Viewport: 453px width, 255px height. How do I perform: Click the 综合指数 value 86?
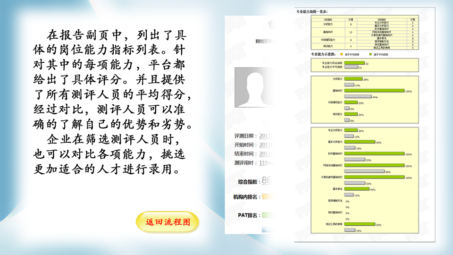point(266,180)
